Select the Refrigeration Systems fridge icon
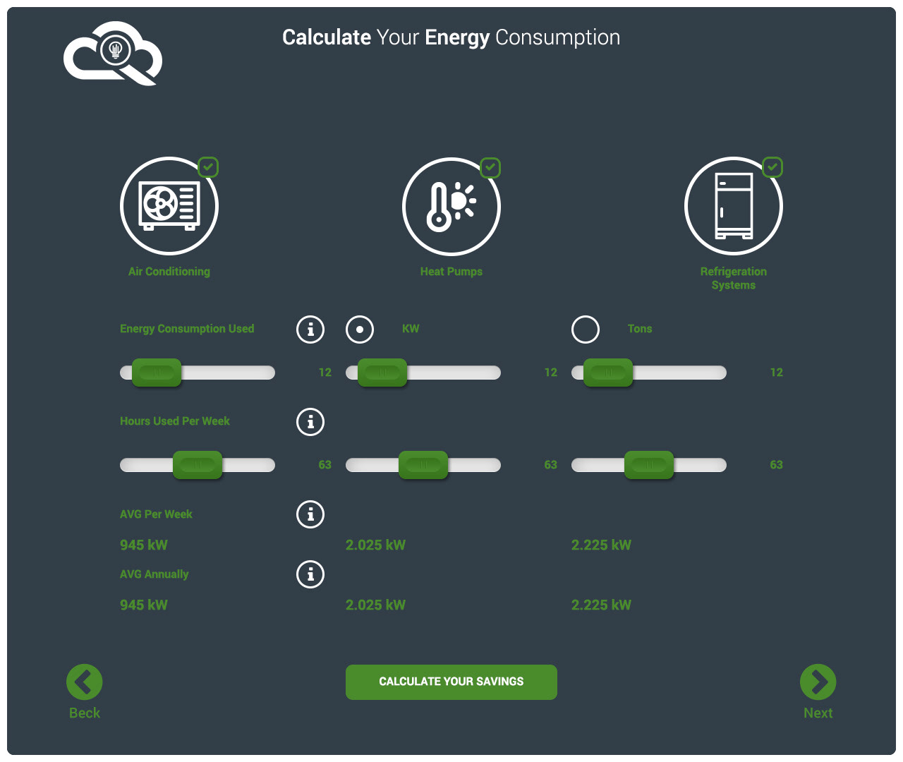This screenshot has width=903, height=762. point(734,206)
